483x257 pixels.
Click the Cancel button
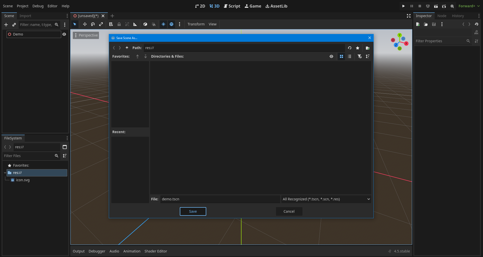289,211
